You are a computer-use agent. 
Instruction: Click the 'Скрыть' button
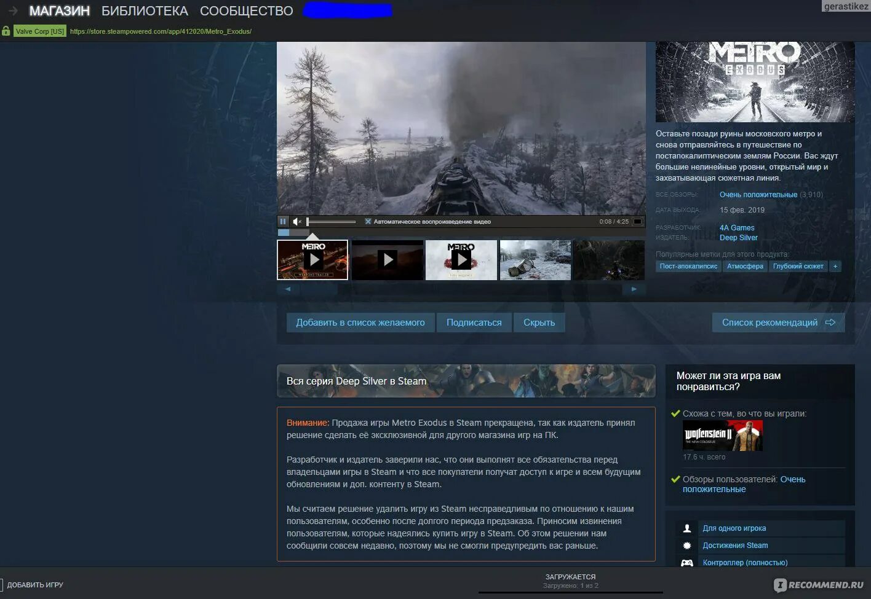pyautogui.click(x=539, y=323)
